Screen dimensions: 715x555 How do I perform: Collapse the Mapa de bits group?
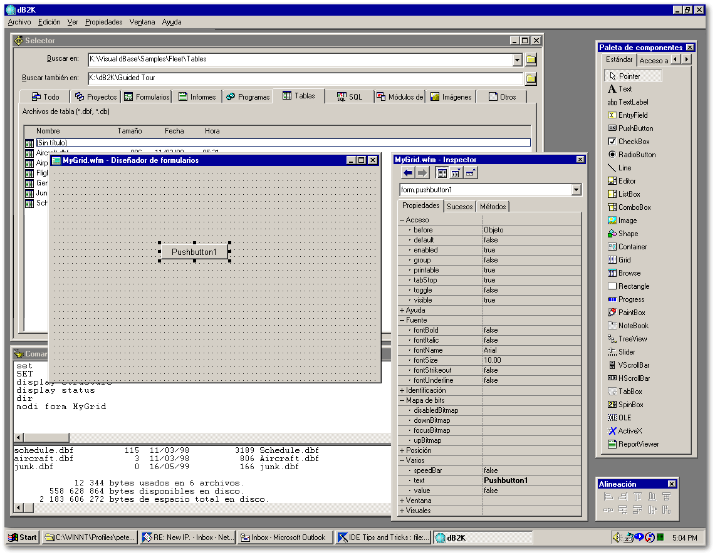(x=402, y=400)
